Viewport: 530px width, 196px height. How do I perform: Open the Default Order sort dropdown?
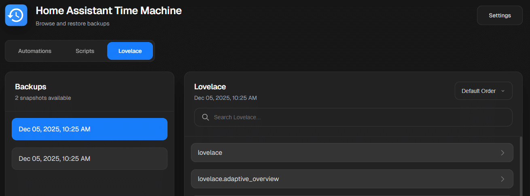pos(483,91)
